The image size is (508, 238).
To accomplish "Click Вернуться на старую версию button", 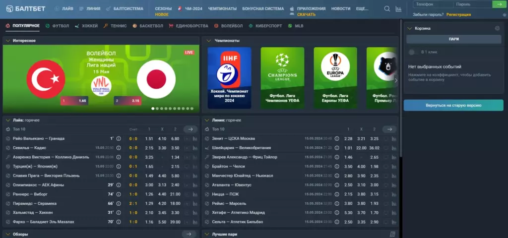I will coord(453,105).
